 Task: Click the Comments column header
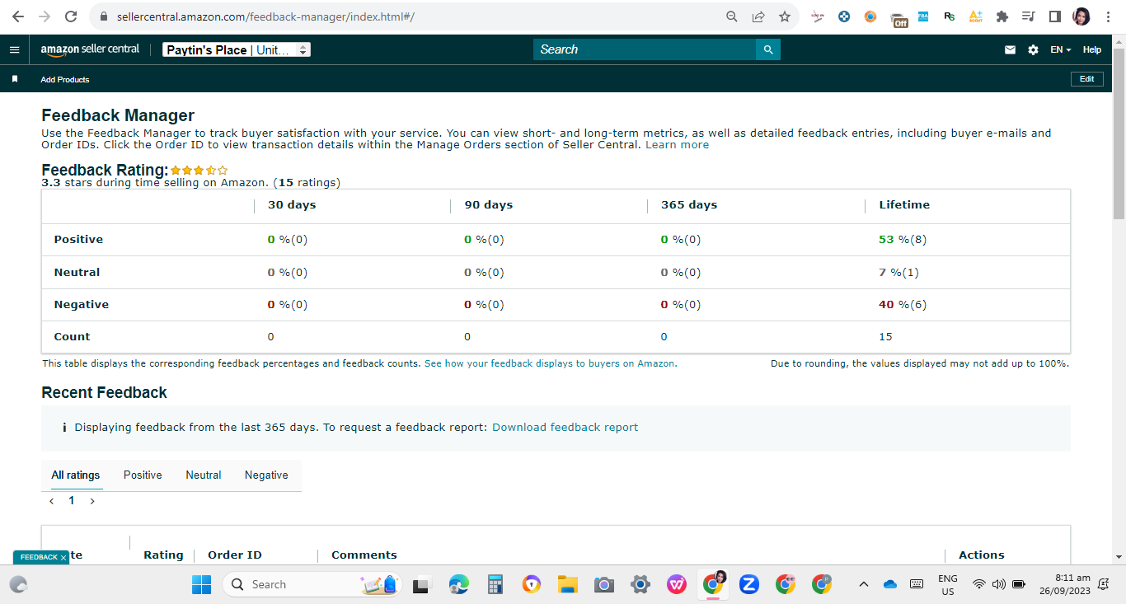(364, 555)
